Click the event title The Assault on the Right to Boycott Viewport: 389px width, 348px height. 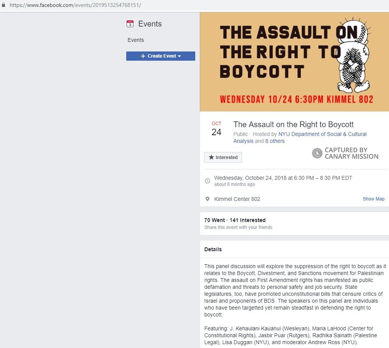pos(293,124)
